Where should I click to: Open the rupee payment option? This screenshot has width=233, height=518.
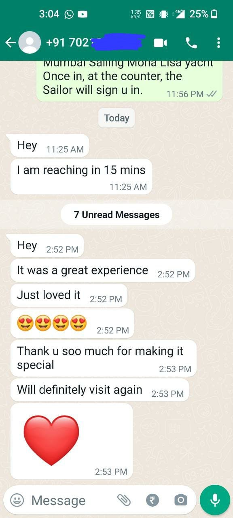[153, 500]
